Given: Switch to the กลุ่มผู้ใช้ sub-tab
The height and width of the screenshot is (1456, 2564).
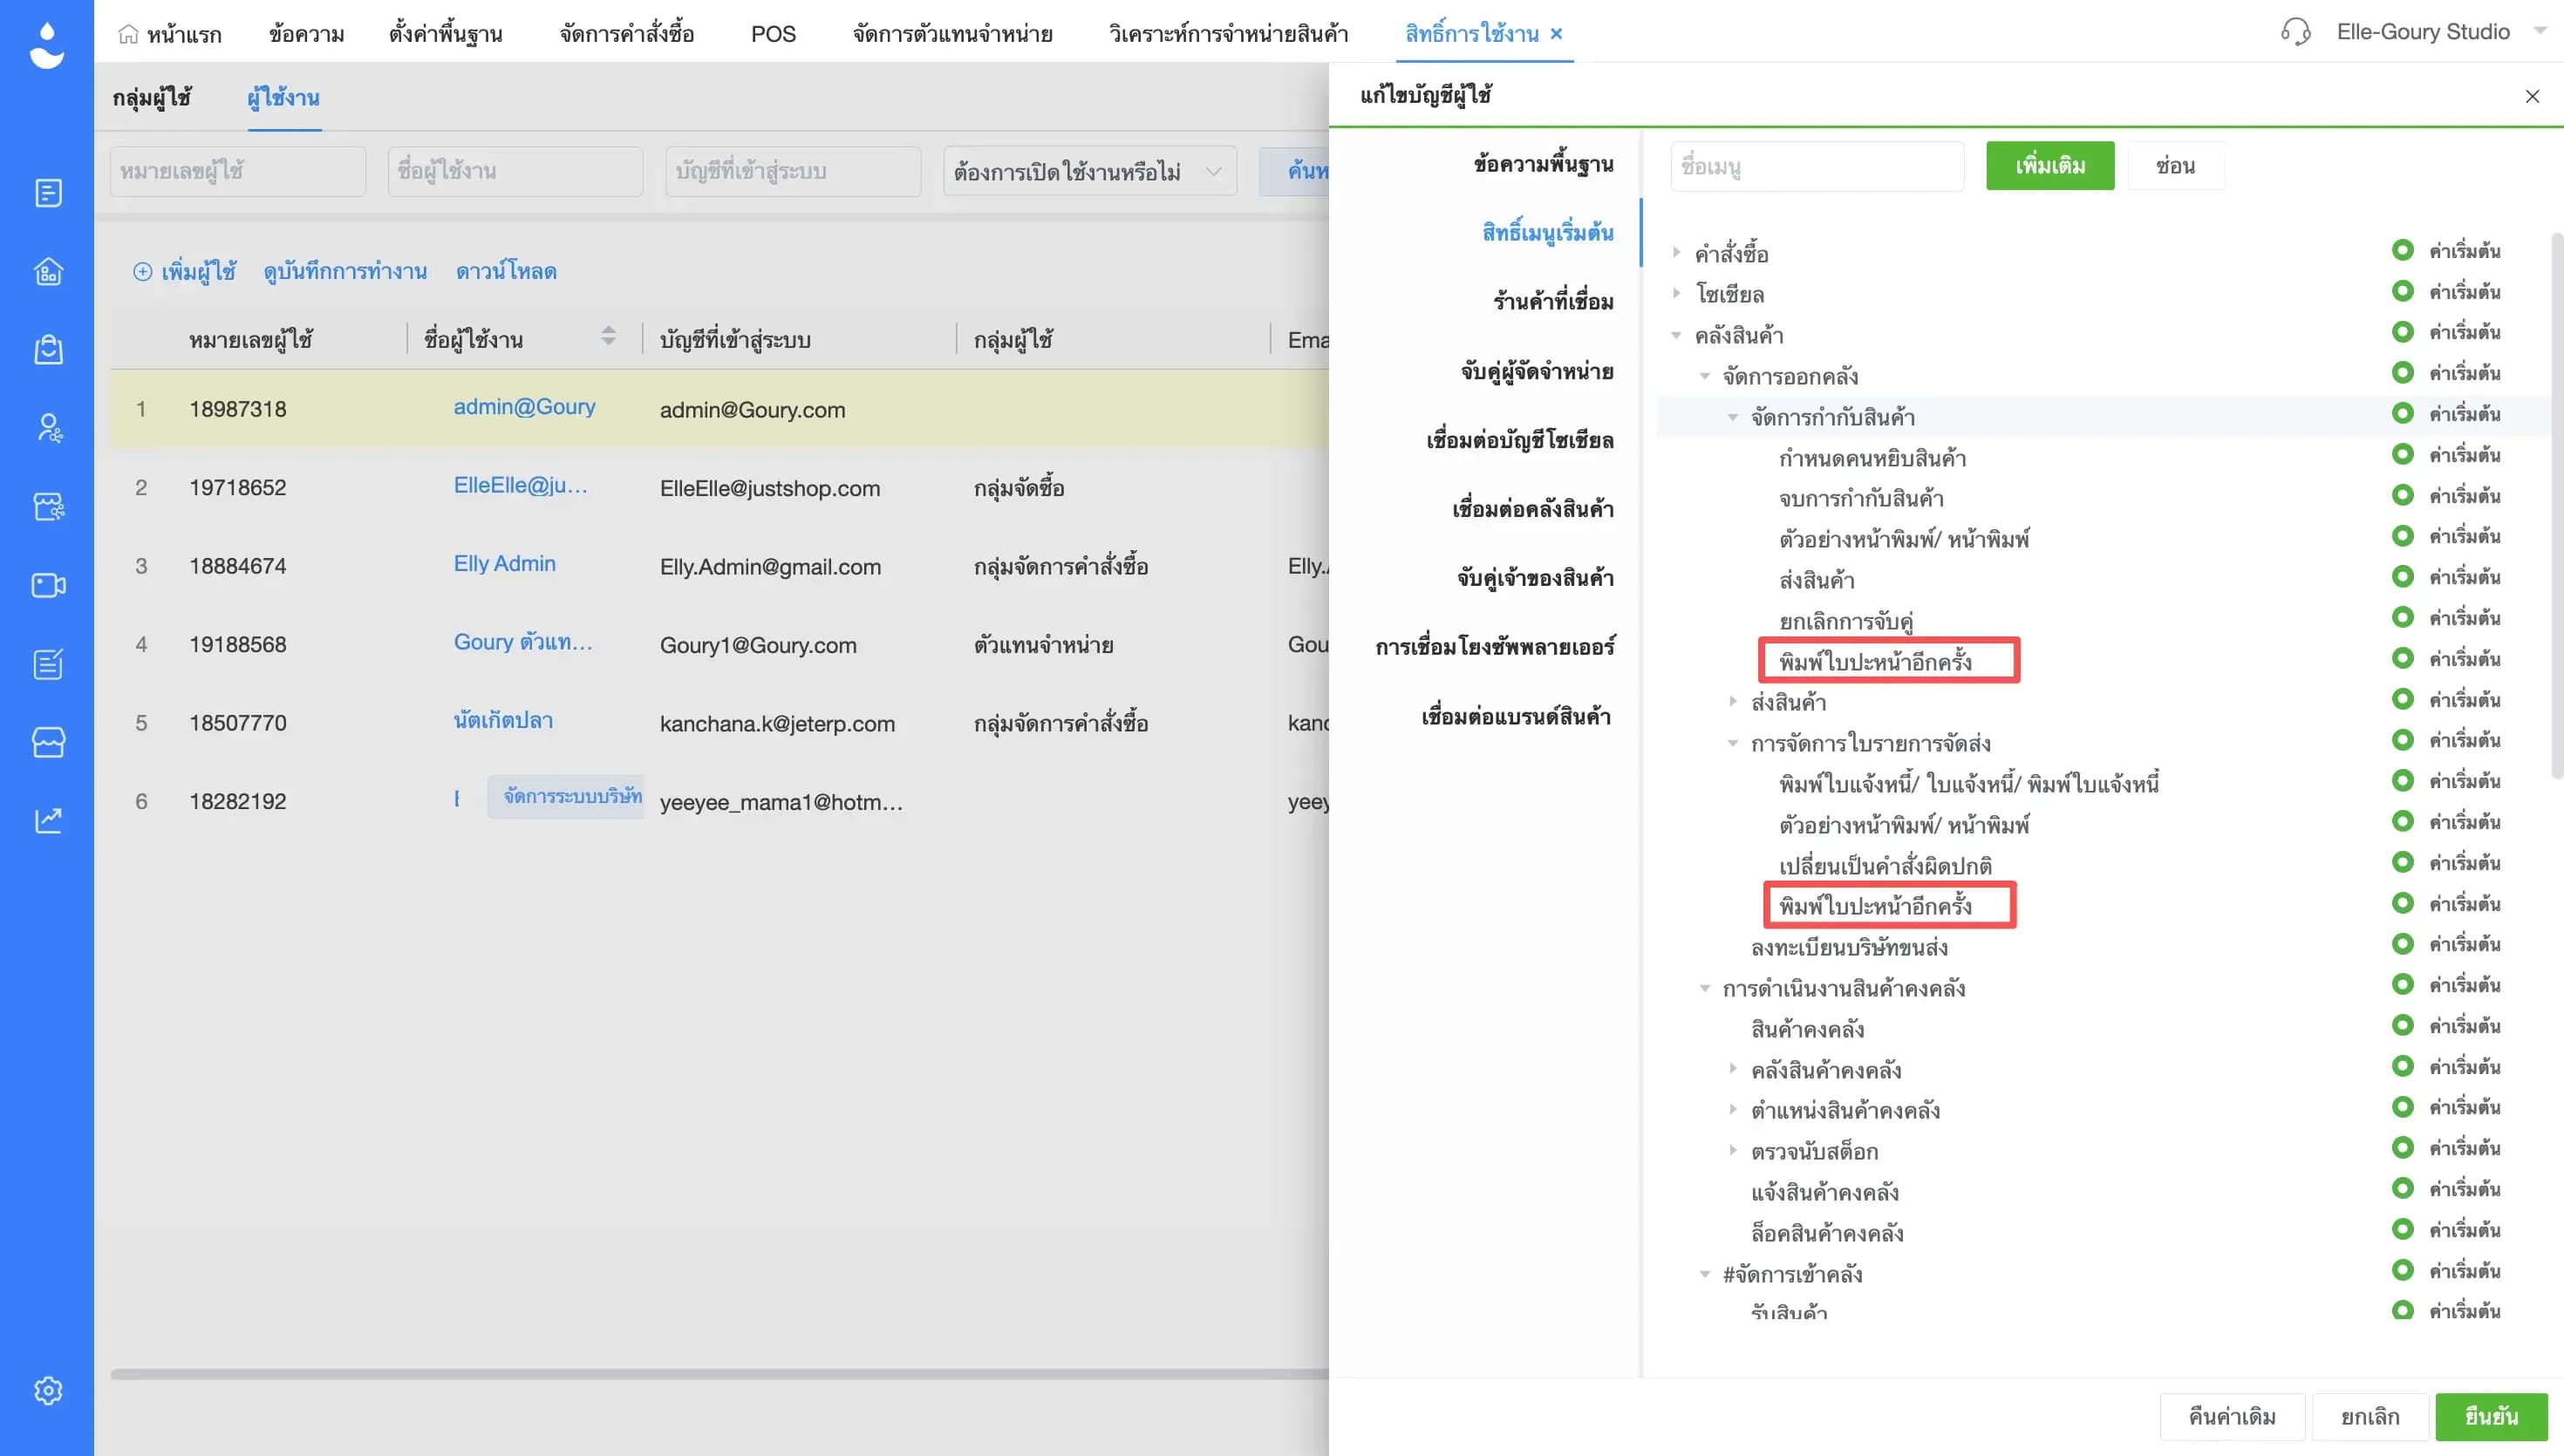Looking at the screenshot, I should point(152,97).
